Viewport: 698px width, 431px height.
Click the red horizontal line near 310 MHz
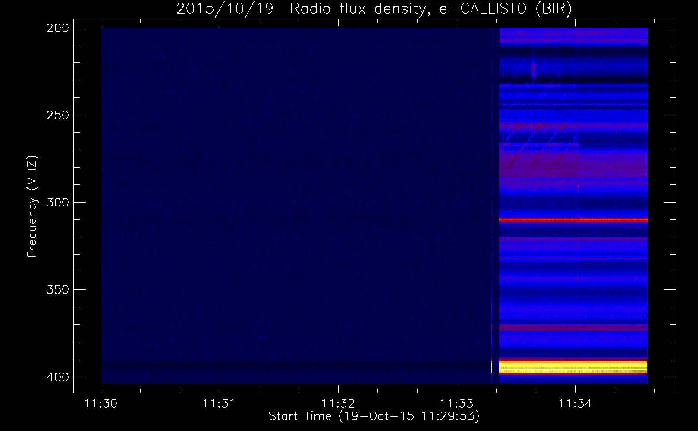point(573,220)
